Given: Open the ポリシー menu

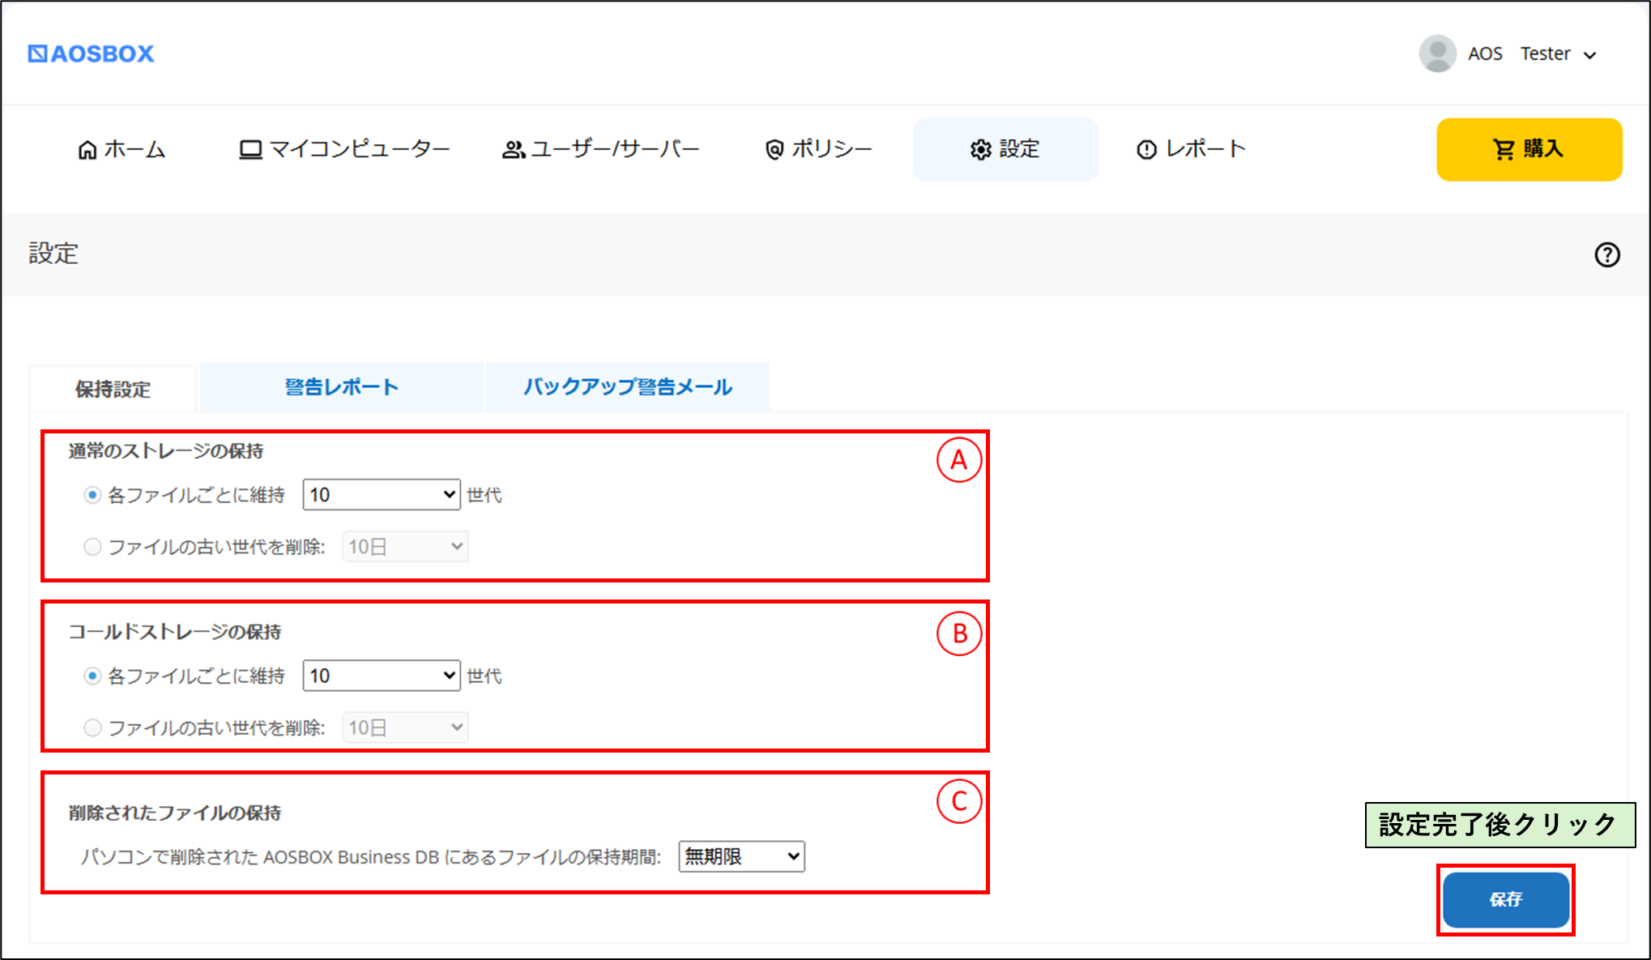Looking at the screenshot, I should tap(818, 149).
